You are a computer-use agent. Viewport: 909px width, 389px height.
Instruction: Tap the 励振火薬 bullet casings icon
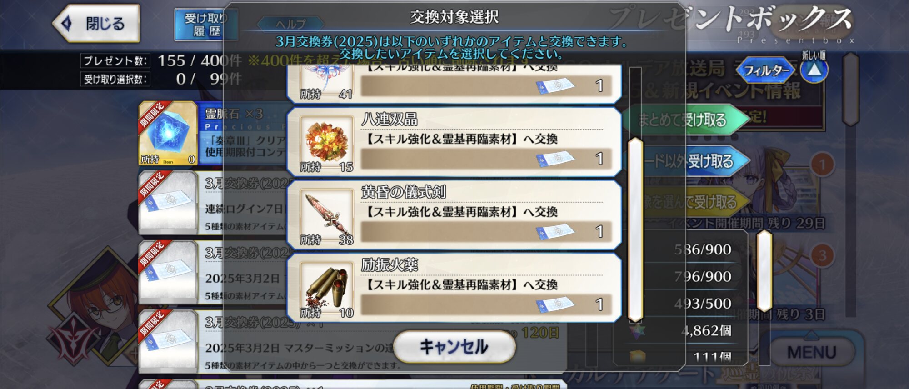click(326, 289)
